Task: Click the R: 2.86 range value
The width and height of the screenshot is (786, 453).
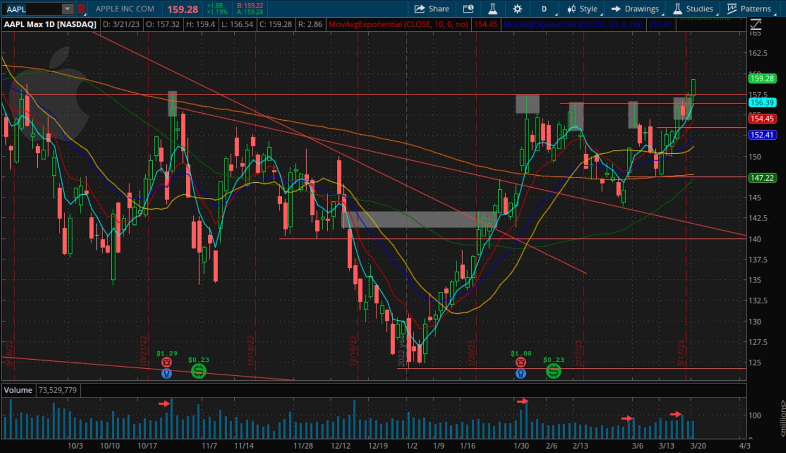Action: point(310,24)
